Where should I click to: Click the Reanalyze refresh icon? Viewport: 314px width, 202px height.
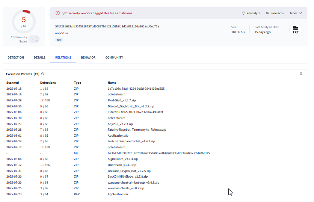coord(243,13)
